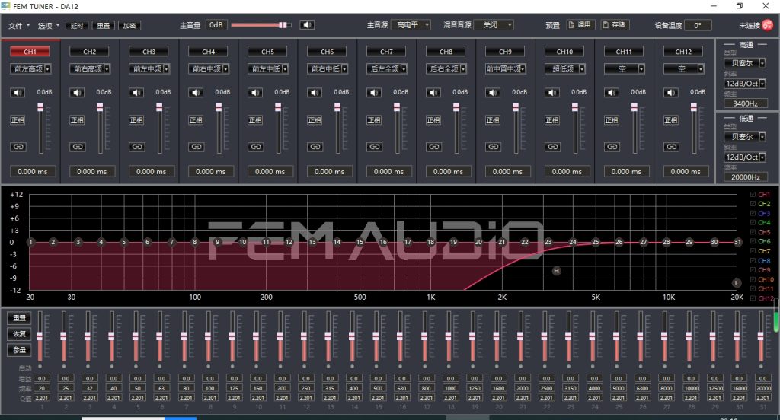Click the 存储 preset save button
Image resolution: width=780 pixels, height=420 pixels.
(615, 25)
